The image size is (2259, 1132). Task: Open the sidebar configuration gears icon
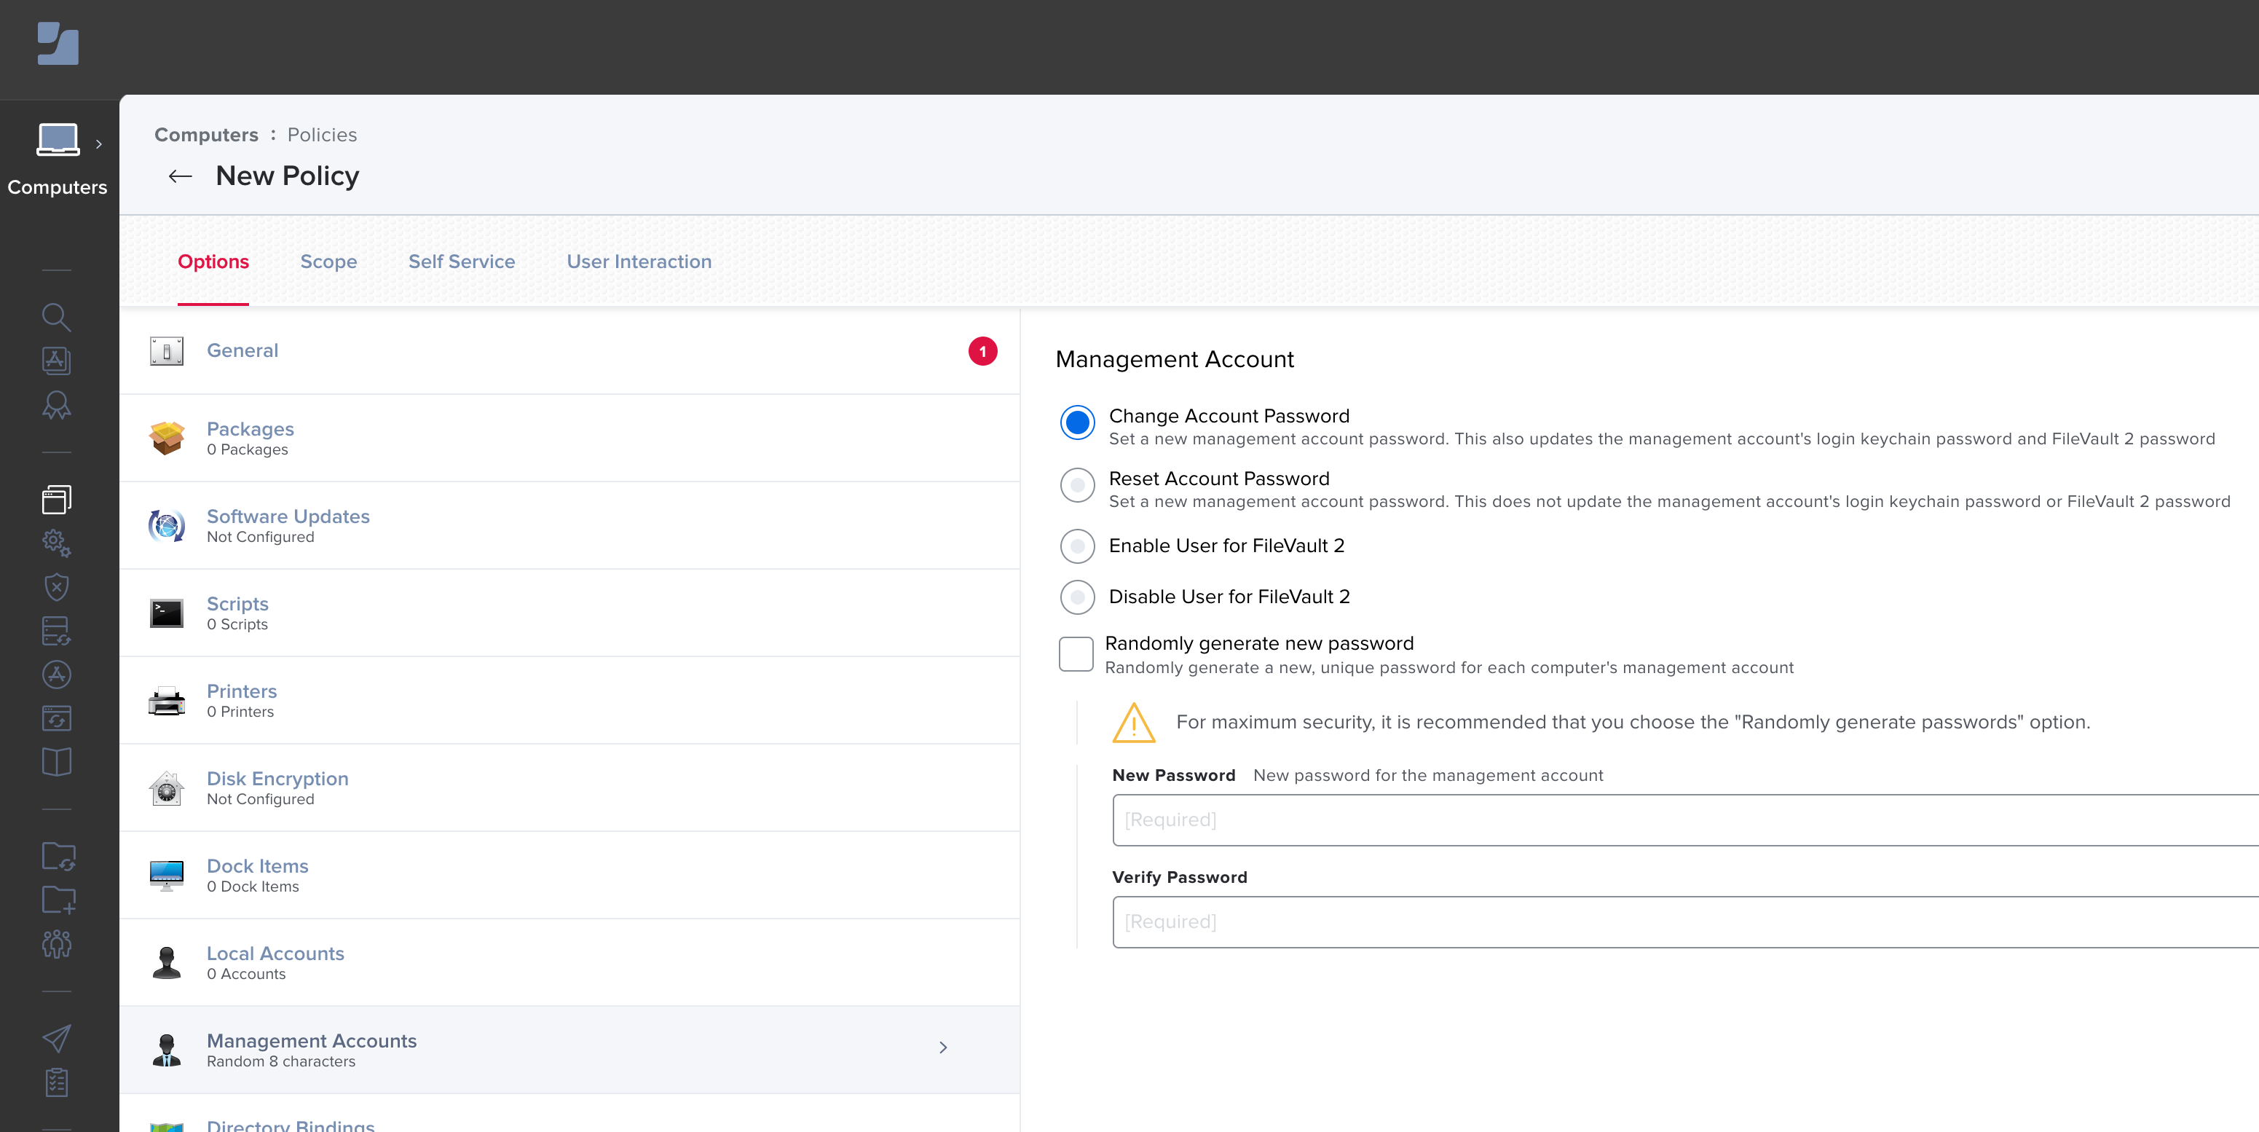click(57, 543)
